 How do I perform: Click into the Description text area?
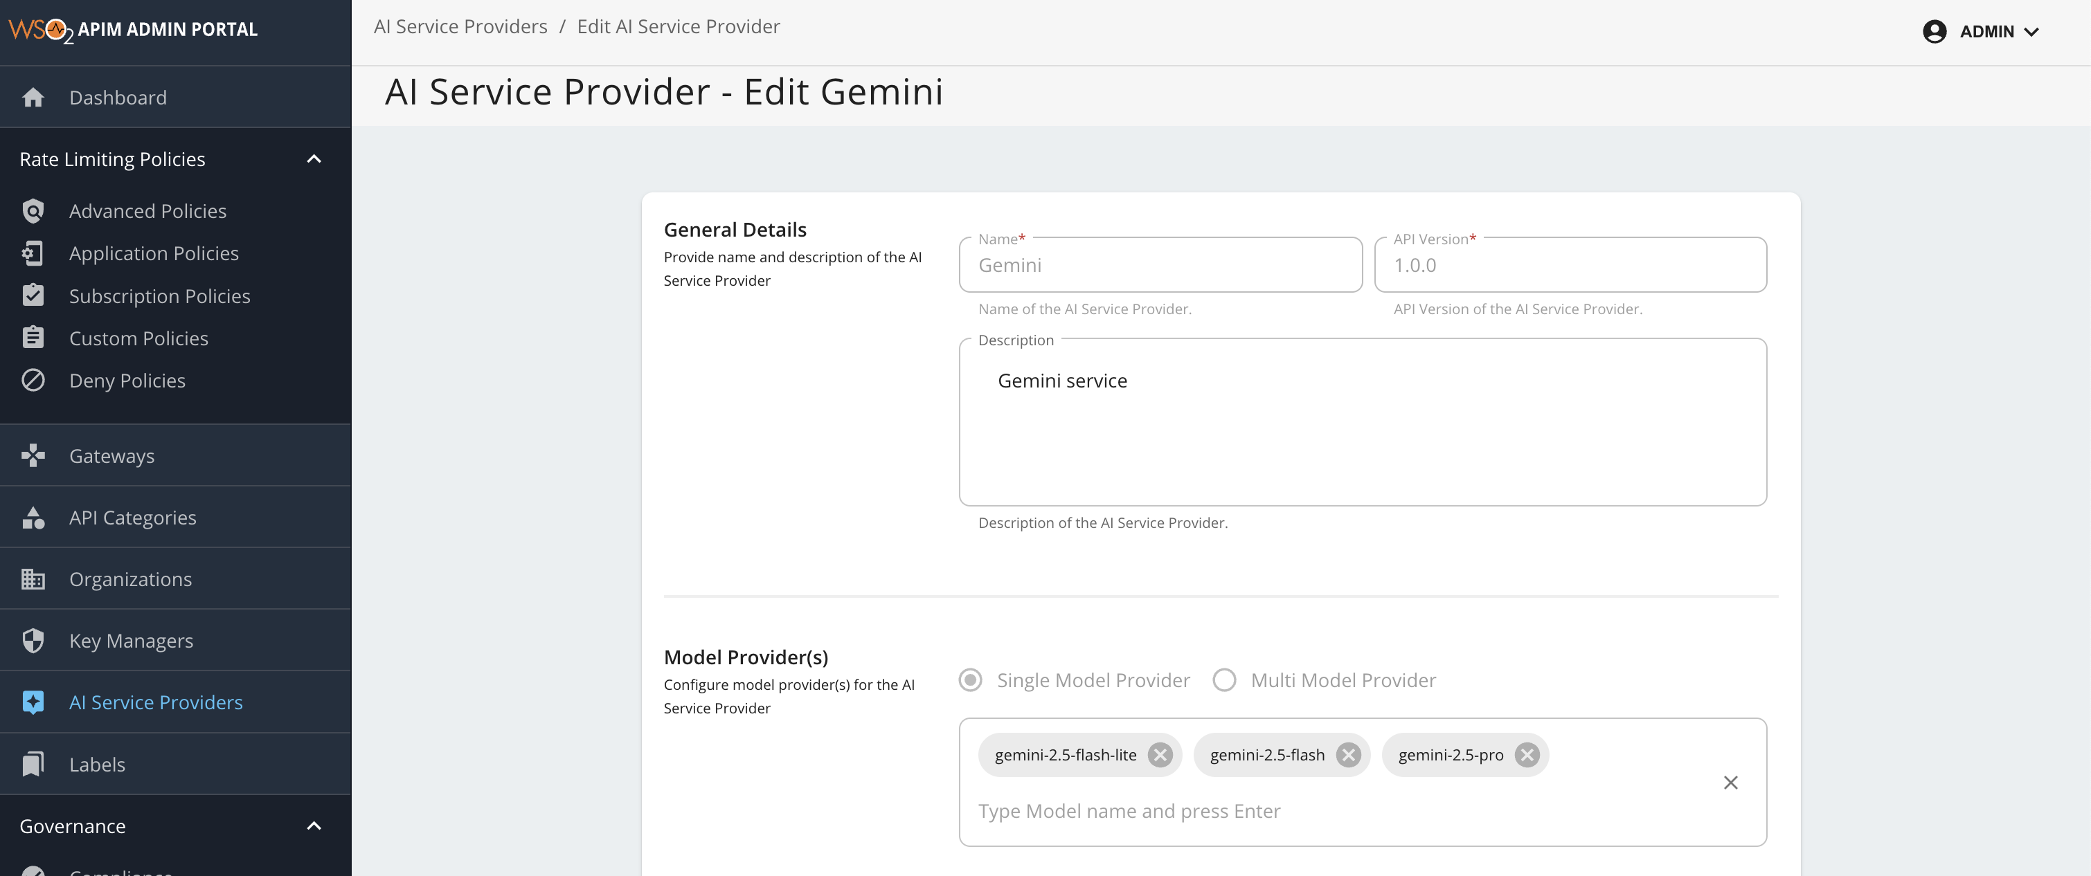[x=1362, y=430]
